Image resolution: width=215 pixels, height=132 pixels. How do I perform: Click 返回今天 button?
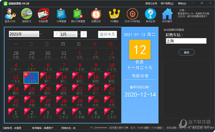tap(107, 34)
